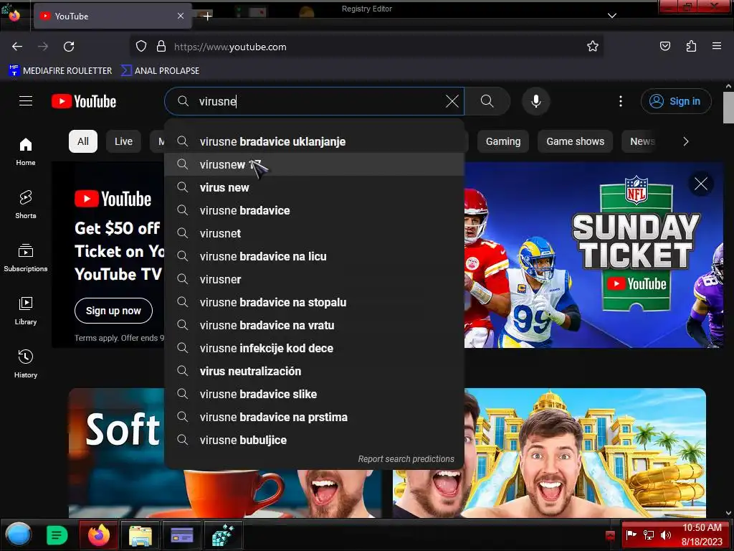Open File Explorer from the taskbar
The image size is (734, 551).
tap(140, 535)
